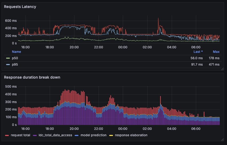227x145 pixels.
Task: Click resize handle of Response duration panel
Action: point(222,140)
